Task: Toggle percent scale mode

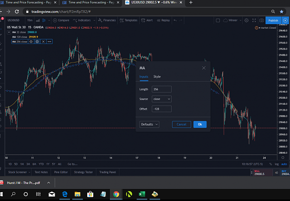Action: click(271, 164)
